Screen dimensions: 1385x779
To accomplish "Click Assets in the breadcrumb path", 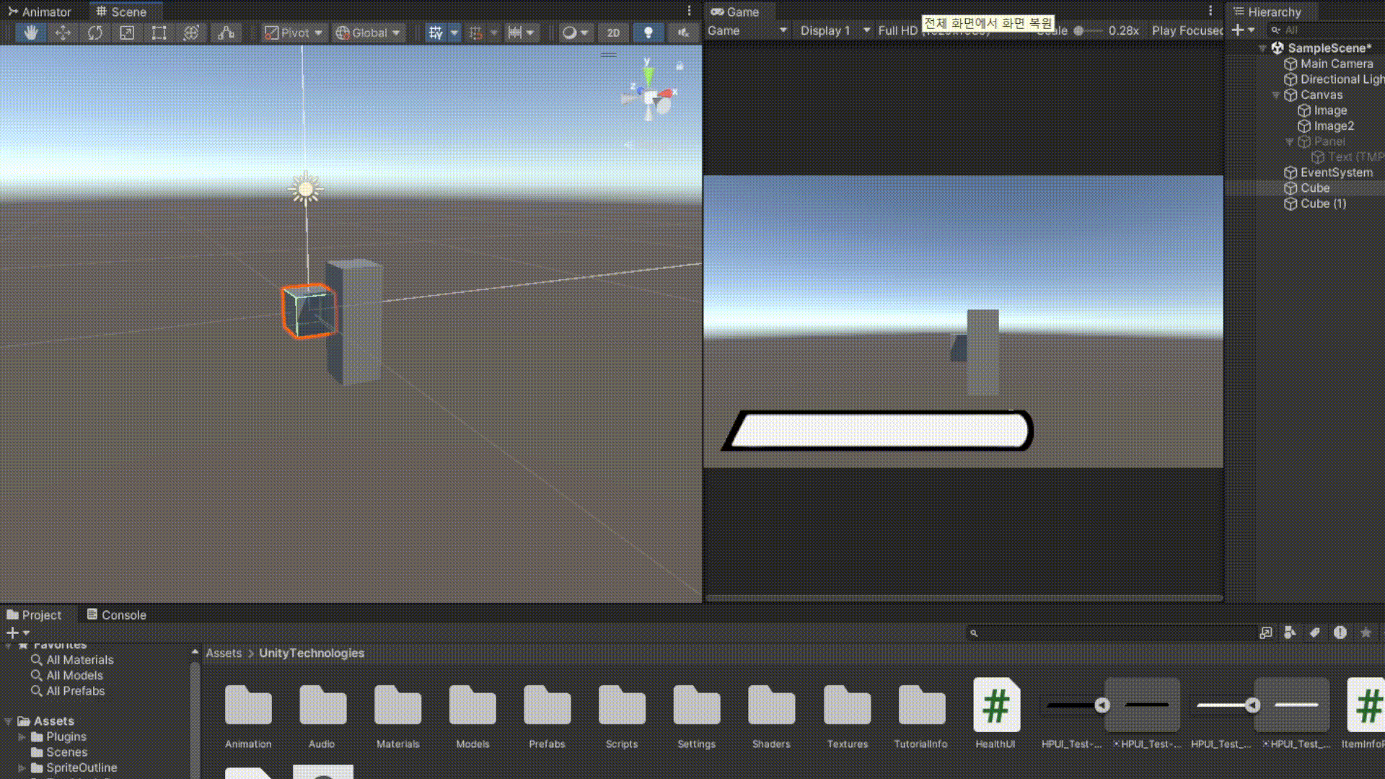I will [x=224, y=653].
